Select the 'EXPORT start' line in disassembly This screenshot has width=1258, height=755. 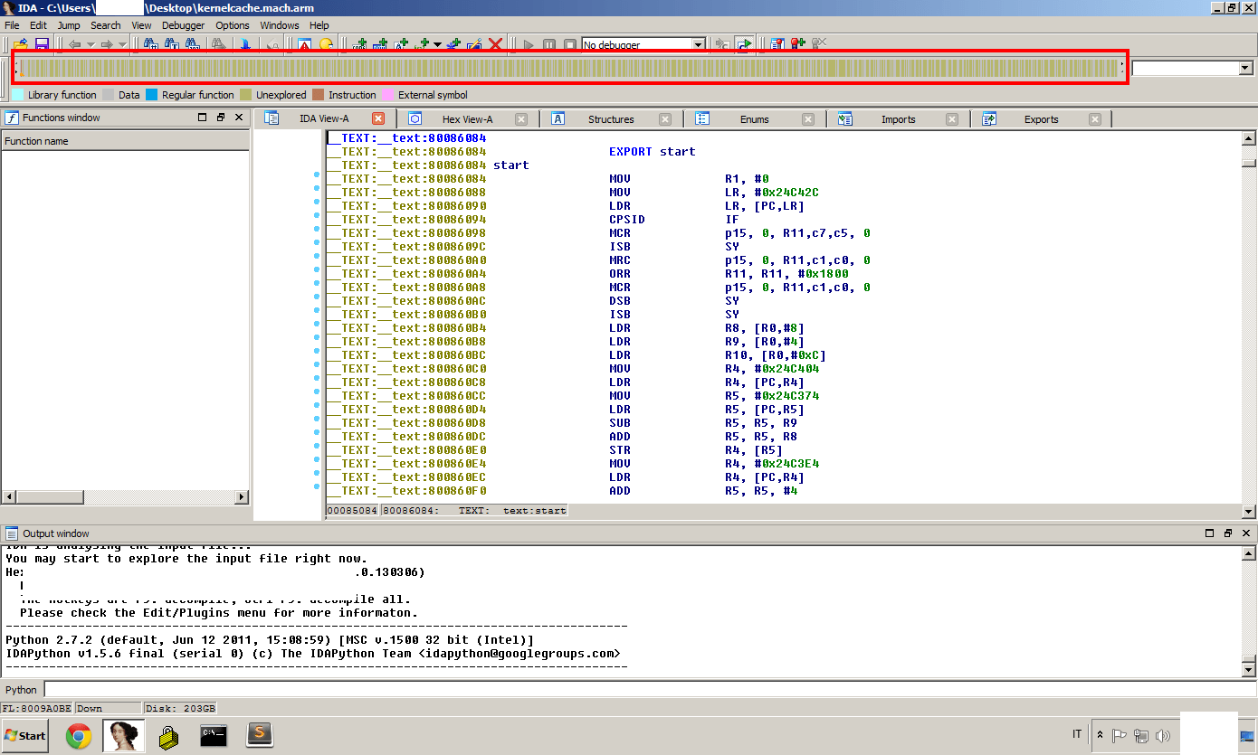click(653, 152)
